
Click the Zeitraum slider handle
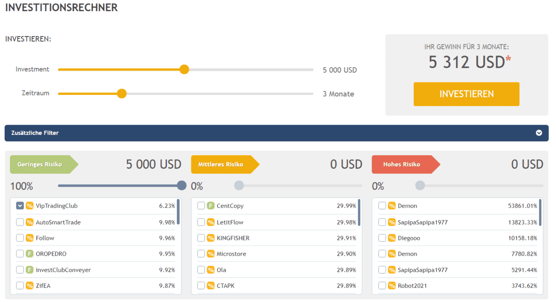pos(121,93)
